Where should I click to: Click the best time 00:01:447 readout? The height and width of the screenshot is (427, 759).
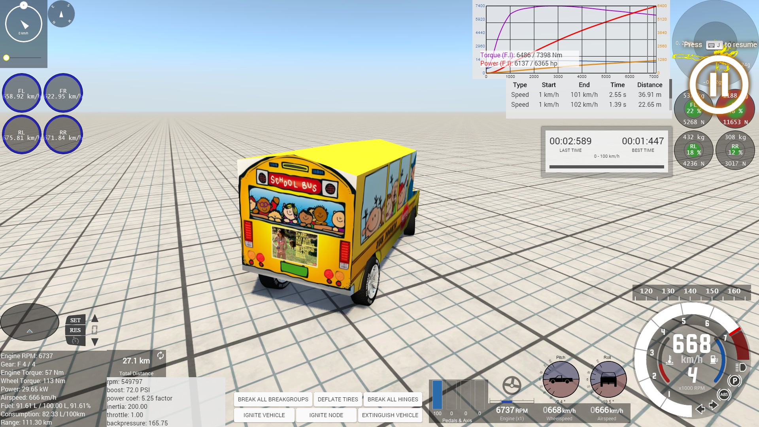click(x=643, y=141)
